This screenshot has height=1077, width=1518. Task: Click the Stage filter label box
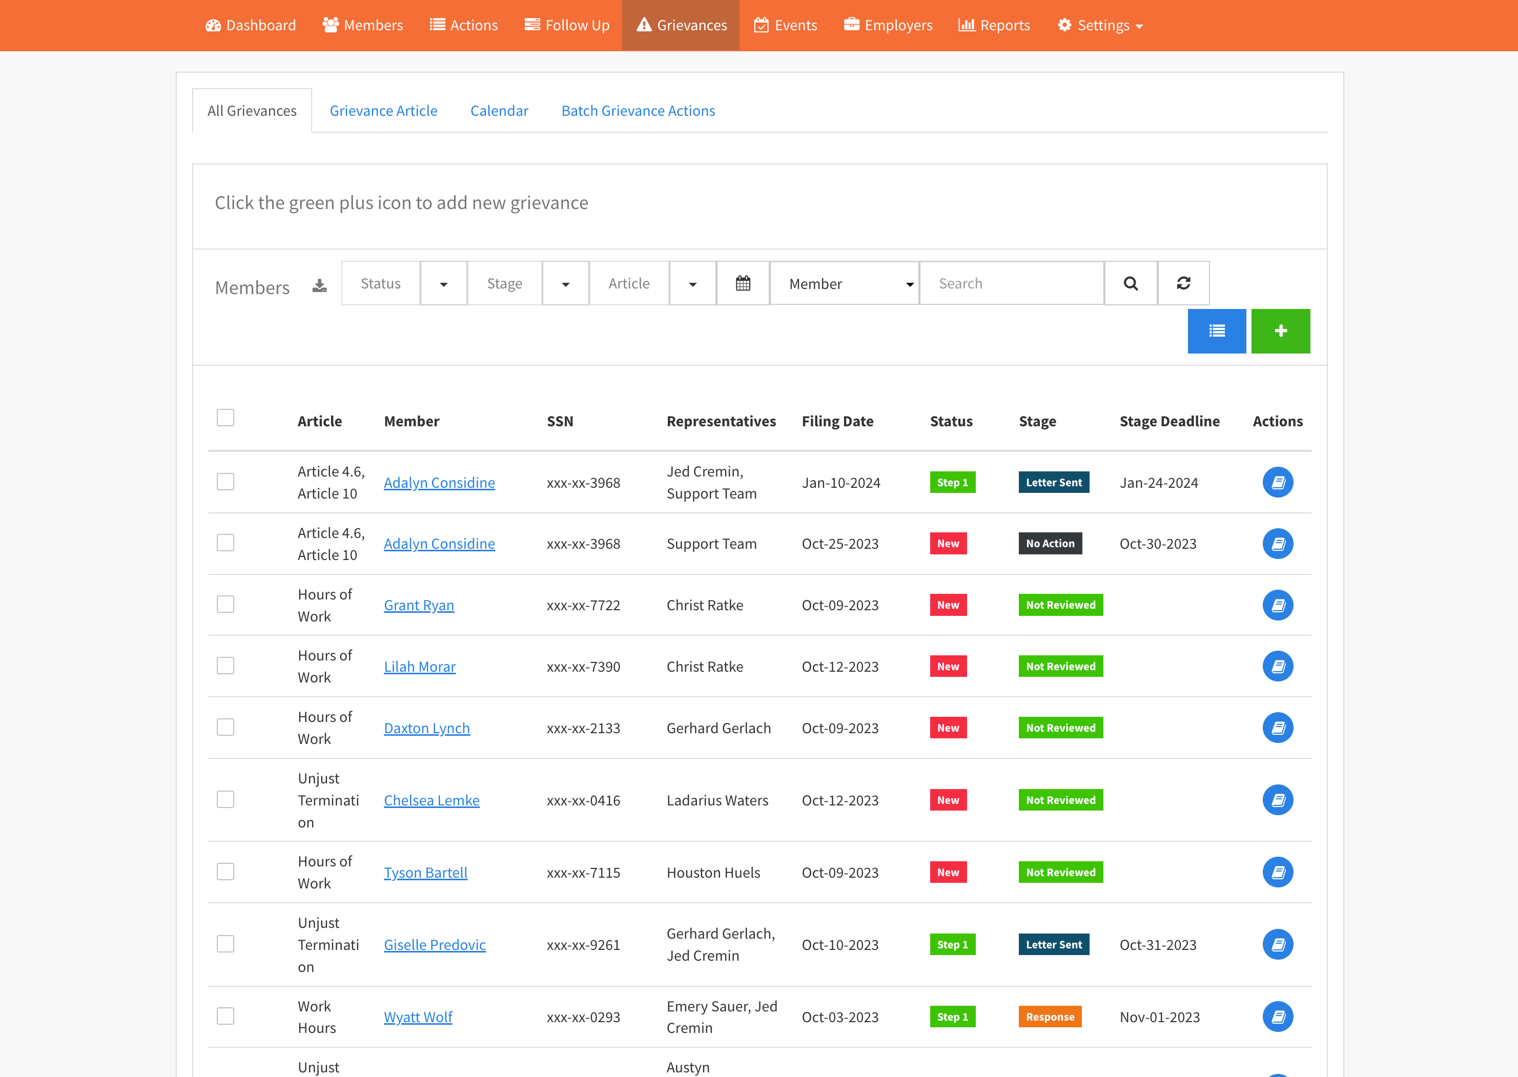tap(505, 283)
